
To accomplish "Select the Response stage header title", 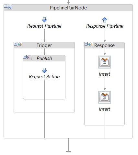I will coord(104,45).
